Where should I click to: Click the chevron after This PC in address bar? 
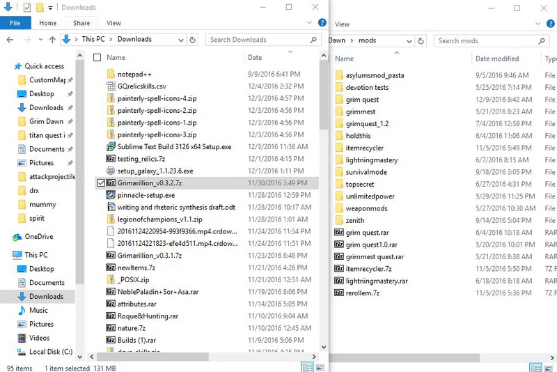(111, 40)
